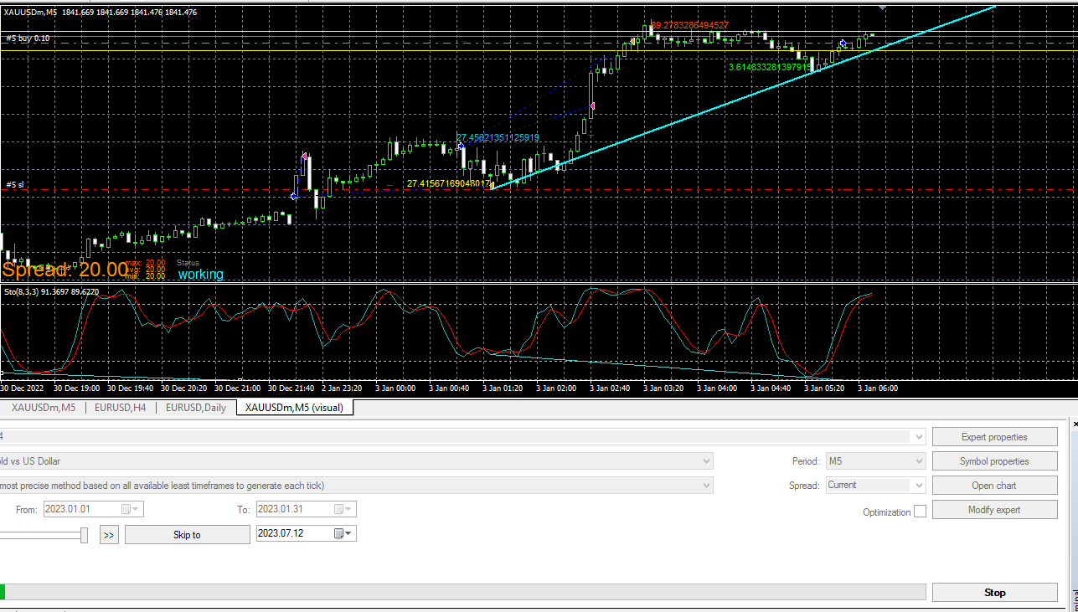Click the 'Sto(8,3,3) 91.3697 89.6270' indicator label
Viewport: 1078px width, 612px height.
pos(51,292)
